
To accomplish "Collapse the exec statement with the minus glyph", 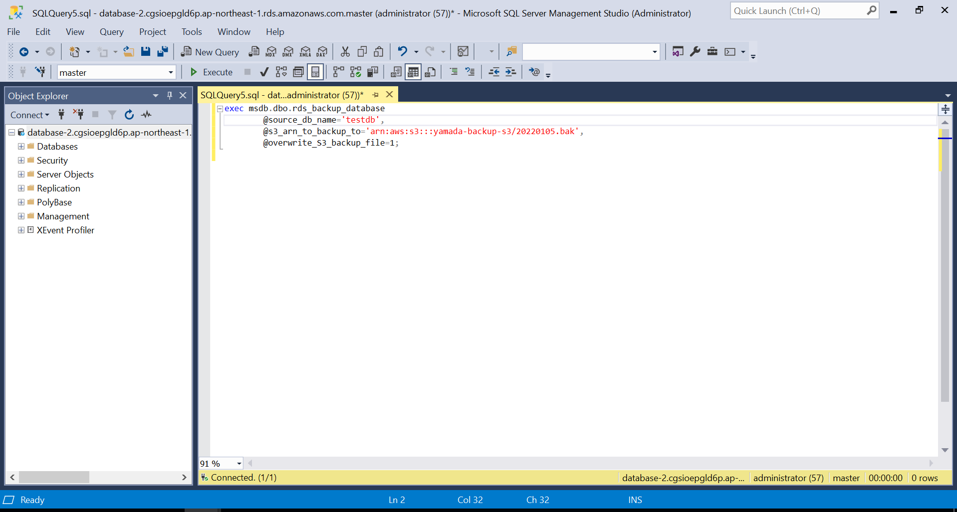I will 220,108.
